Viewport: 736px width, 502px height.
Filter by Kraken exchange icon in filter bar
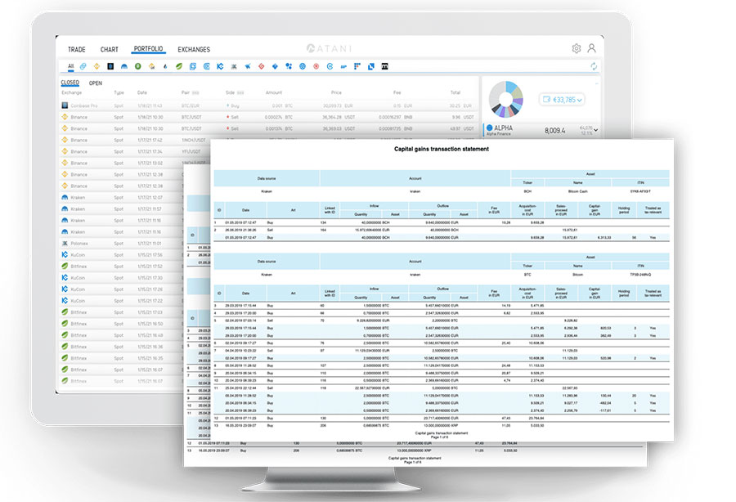point(124,65)
